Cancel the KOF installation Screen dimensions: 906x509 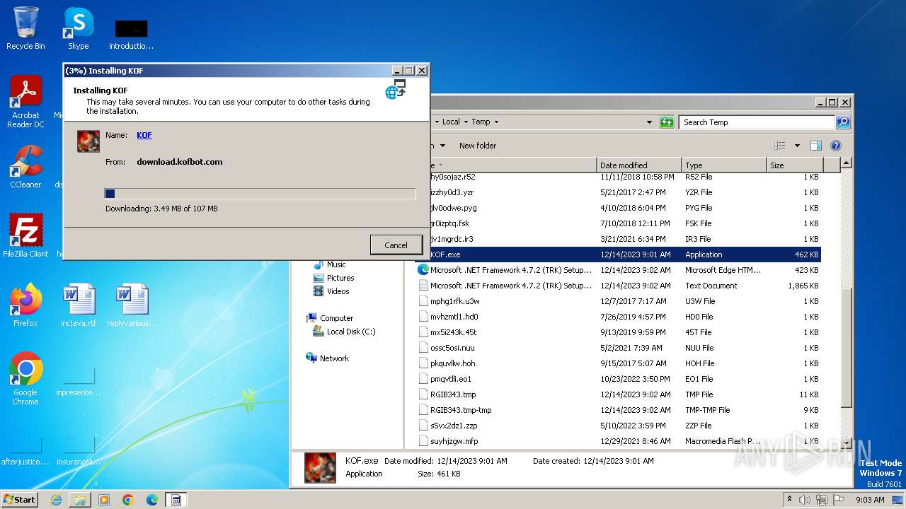(396, 245)
